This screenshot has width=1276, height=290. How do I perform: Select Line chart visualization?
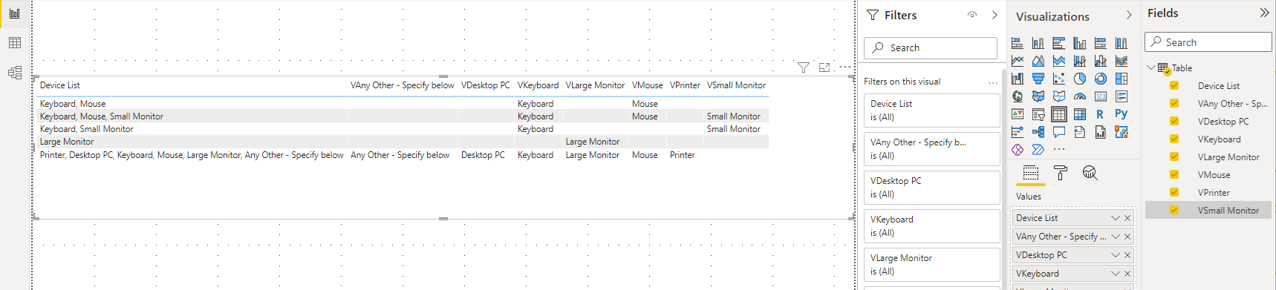tap(1018, 61)
